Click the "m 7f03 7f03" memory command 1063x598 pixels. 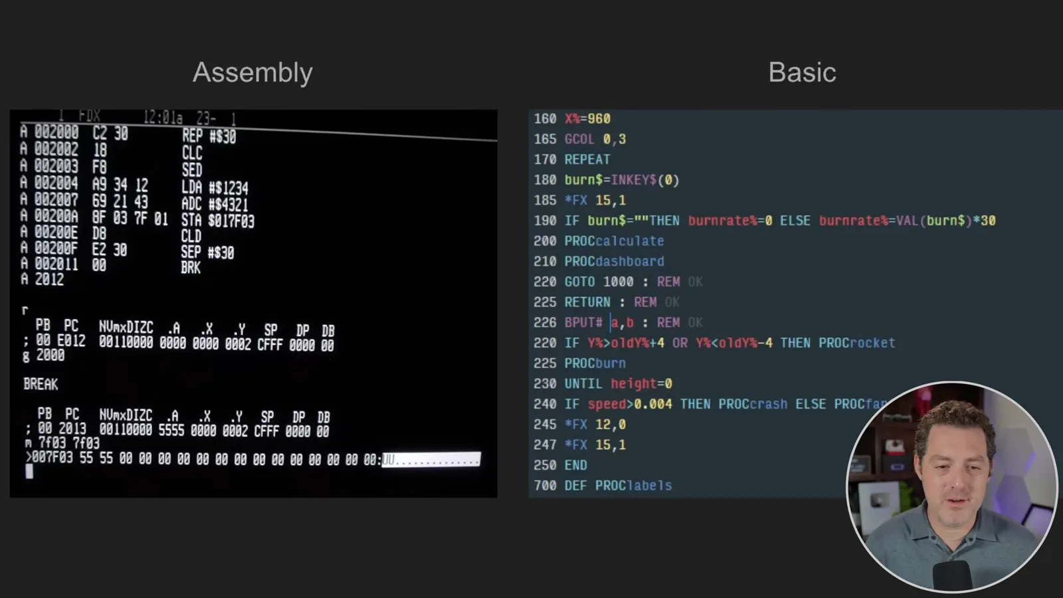tap(62, 443)
